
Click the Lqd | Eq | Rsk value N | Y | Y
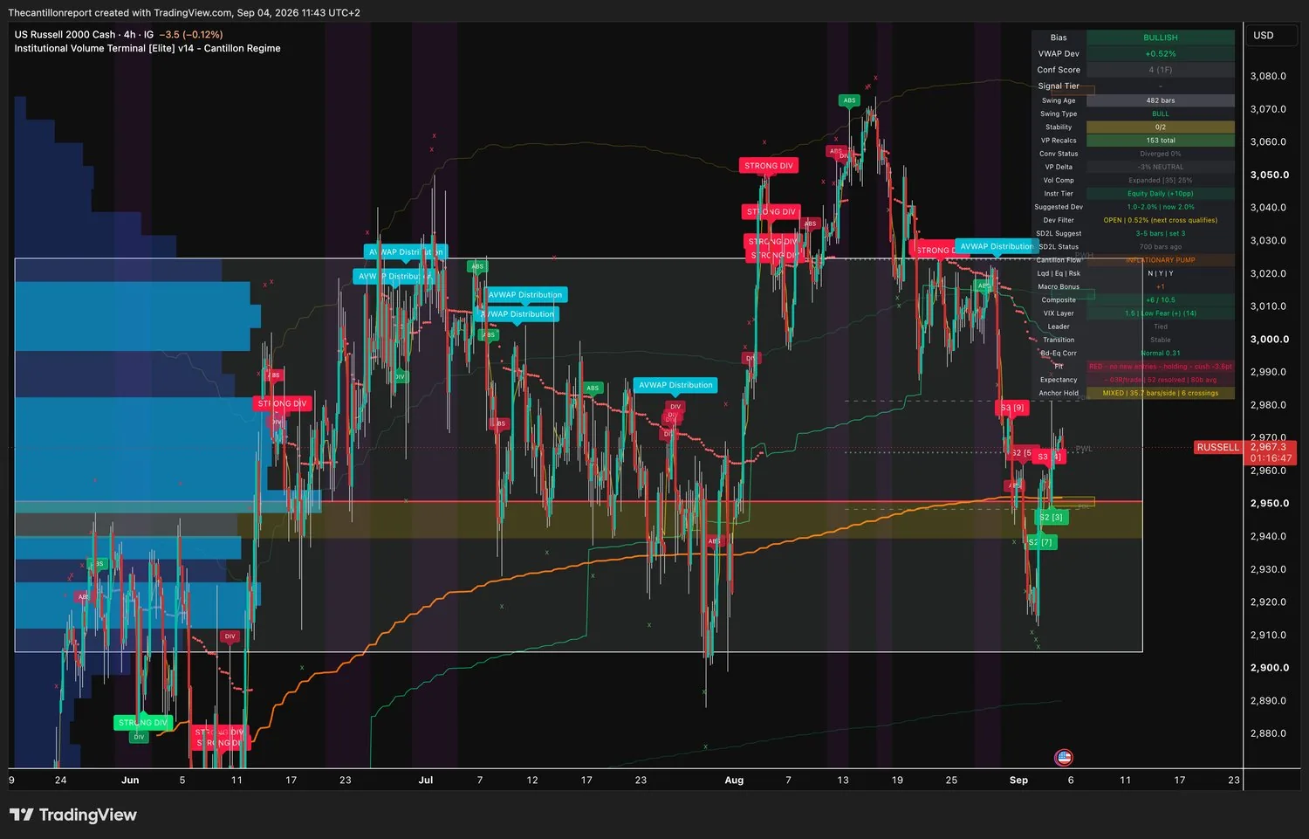coord(1161,273)
